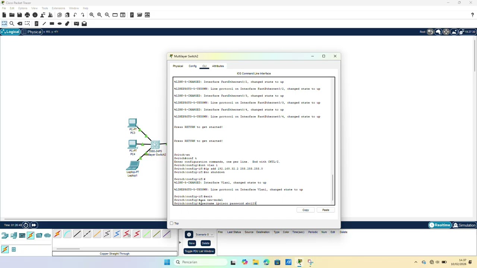Switch to the Physical workspace view
The image size is (477, 268).
(x=32, y=32)
